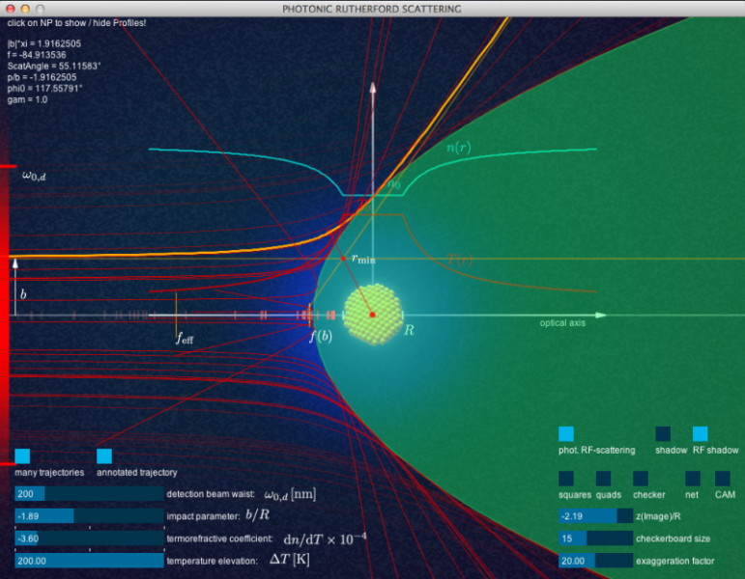Viewport: 745px width, 579px height.
Task: Click the f = -84.913536 readout
Action: (37, 55)
